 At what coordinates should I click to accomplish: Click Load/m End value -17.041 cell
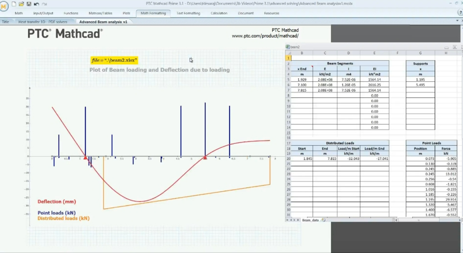pyautogui.click(x=375, y=159)
